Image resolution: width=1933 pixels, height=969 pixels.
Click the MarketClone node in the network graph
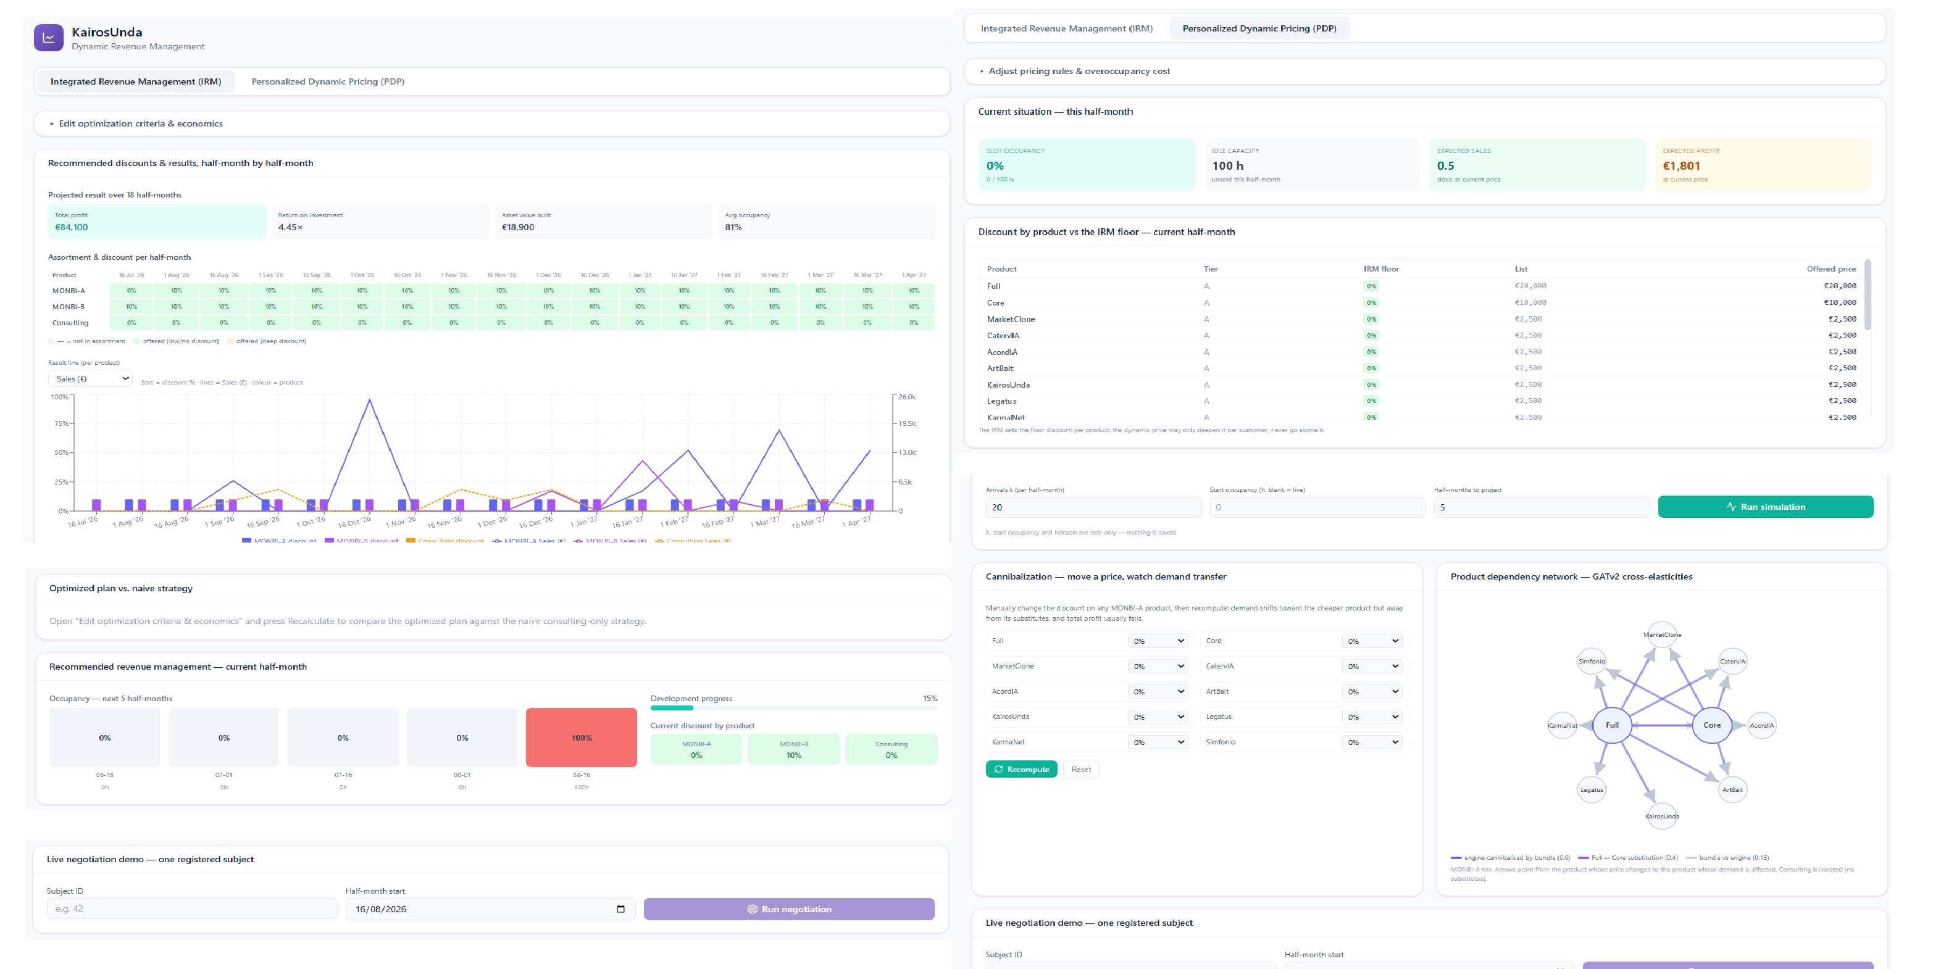(1662, 634)
